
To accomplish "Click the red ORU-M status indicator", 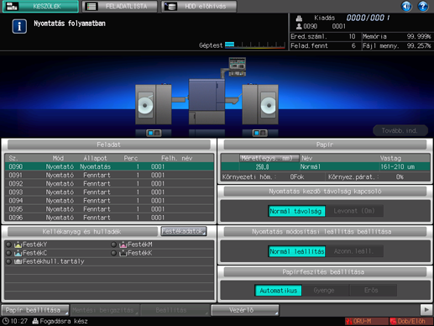I will pos(366,321).
